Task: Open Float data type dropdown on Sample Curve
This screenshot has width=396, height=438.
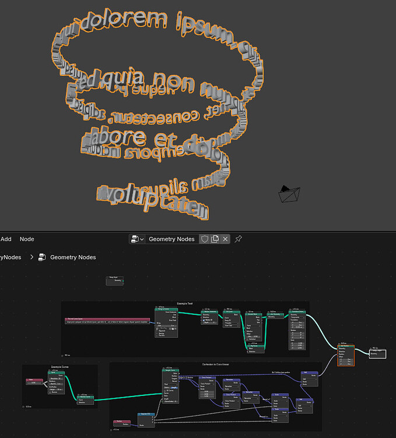Action: pos(171,384)
